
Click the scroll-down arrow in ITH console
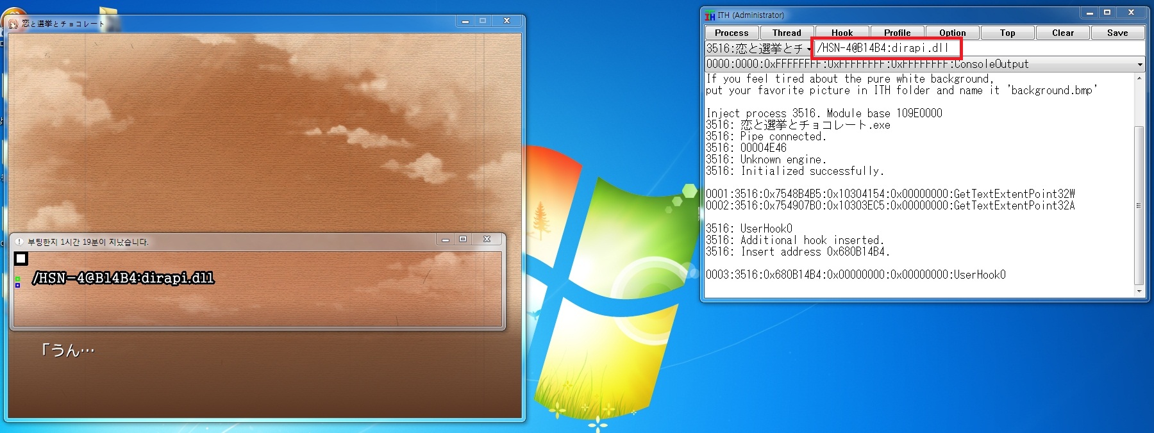[x=1139, y=291]
